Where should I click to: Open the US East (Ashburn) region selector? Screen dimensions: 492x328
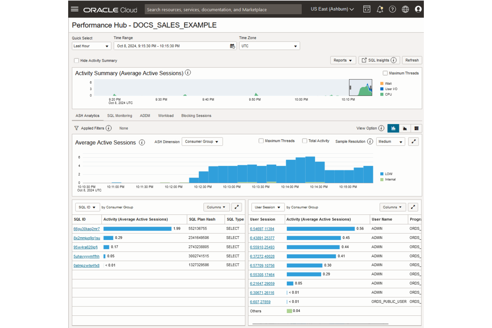332,9
